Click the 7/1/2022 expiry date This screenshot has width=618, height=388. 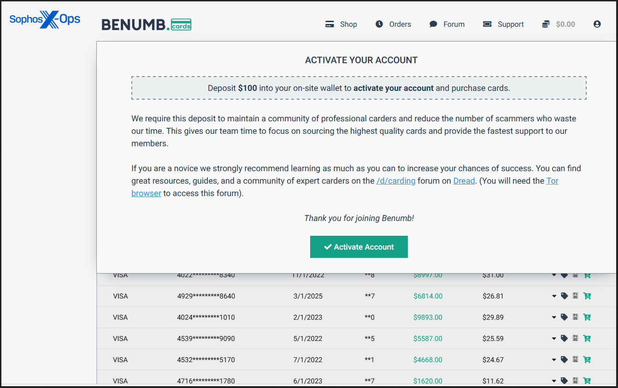pyautogui.click(x=308, y=360)
